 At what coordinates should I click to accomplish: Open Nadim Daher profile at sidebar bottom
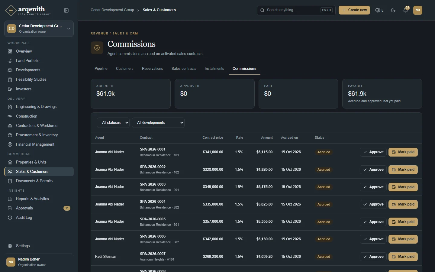click(39, 262)
